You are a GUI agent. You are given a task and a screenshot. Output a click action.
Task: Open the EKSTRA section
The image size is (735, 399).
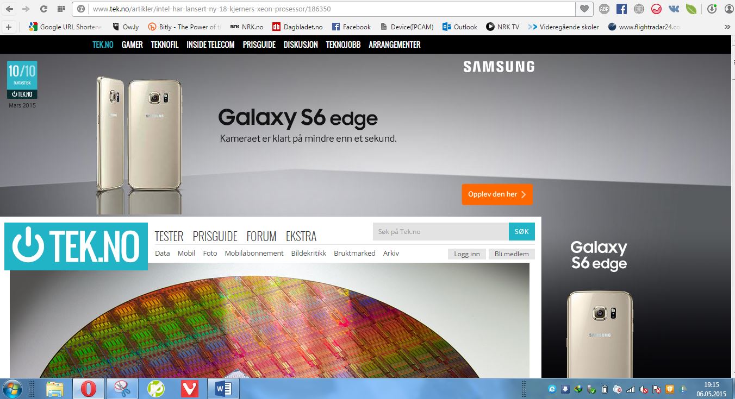pos(301,236)
